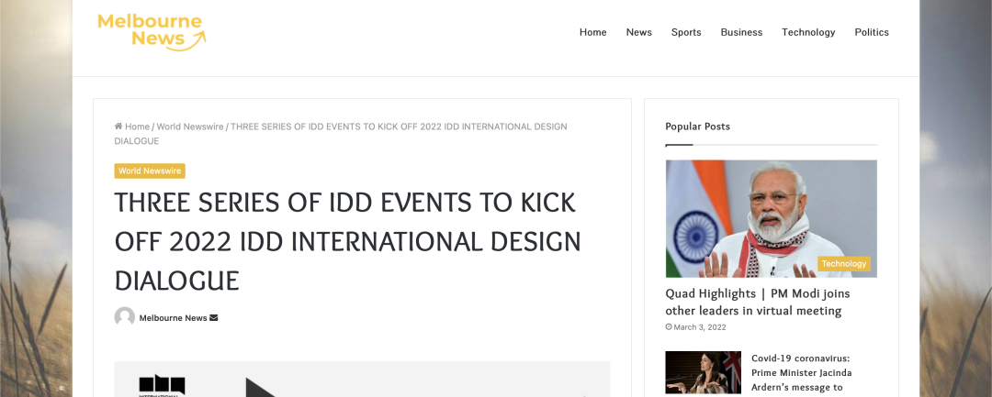Open the Jacinda Ardern post thumbnail
Screen dimensions: 992x397
[x=703, y=372]
